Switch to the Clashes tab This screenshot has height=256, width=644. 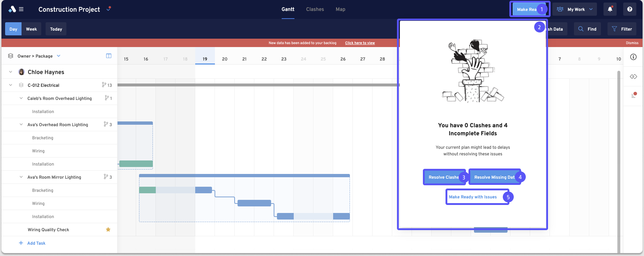pos(315,9)
